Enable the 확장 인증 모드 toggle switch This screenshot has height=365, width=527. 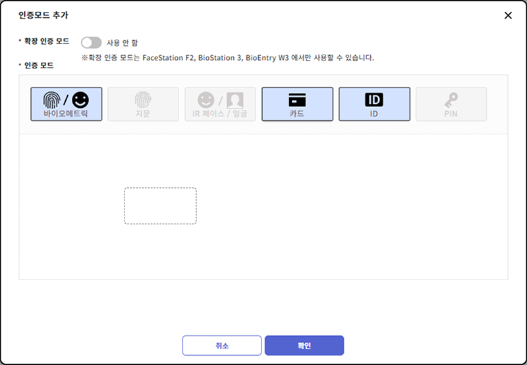[91, 43]
